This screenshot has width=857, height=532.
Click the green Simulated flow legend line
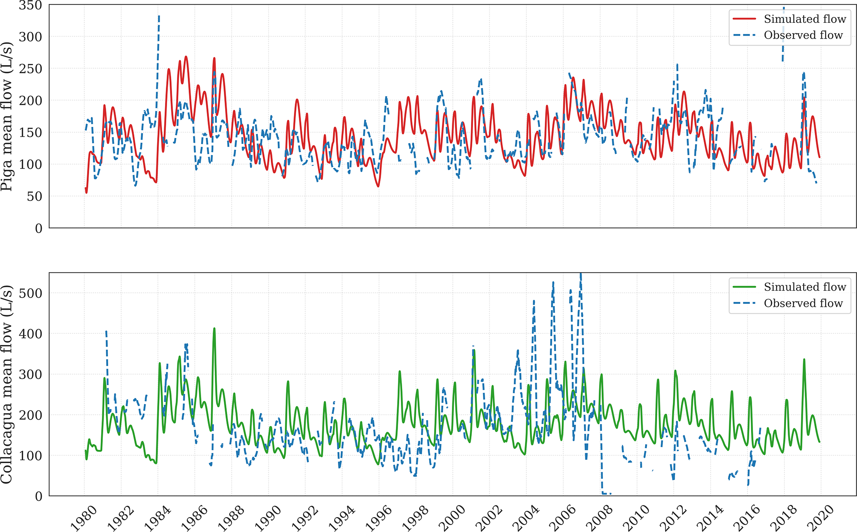(x=744, y=287)
